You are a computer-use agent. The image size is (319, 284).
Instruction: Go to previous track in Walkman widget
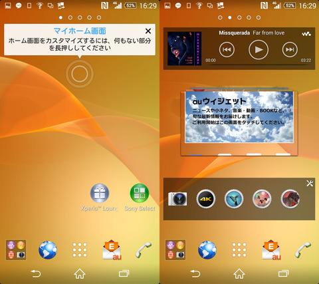click(227, 50)
